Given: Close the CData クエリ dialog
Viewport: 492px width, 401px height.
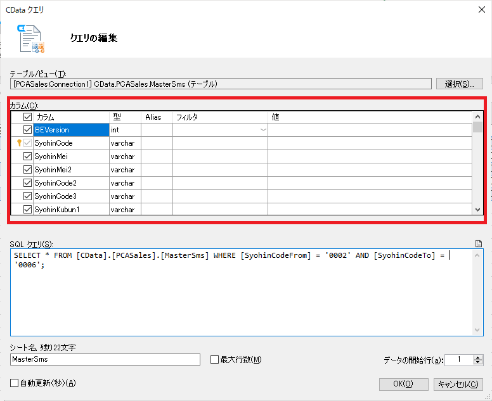Looking at the screenshot, I should [482, 10].
